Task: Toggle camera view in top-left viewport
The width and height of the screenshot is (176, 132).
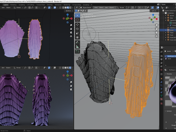Action: (71, 33)
